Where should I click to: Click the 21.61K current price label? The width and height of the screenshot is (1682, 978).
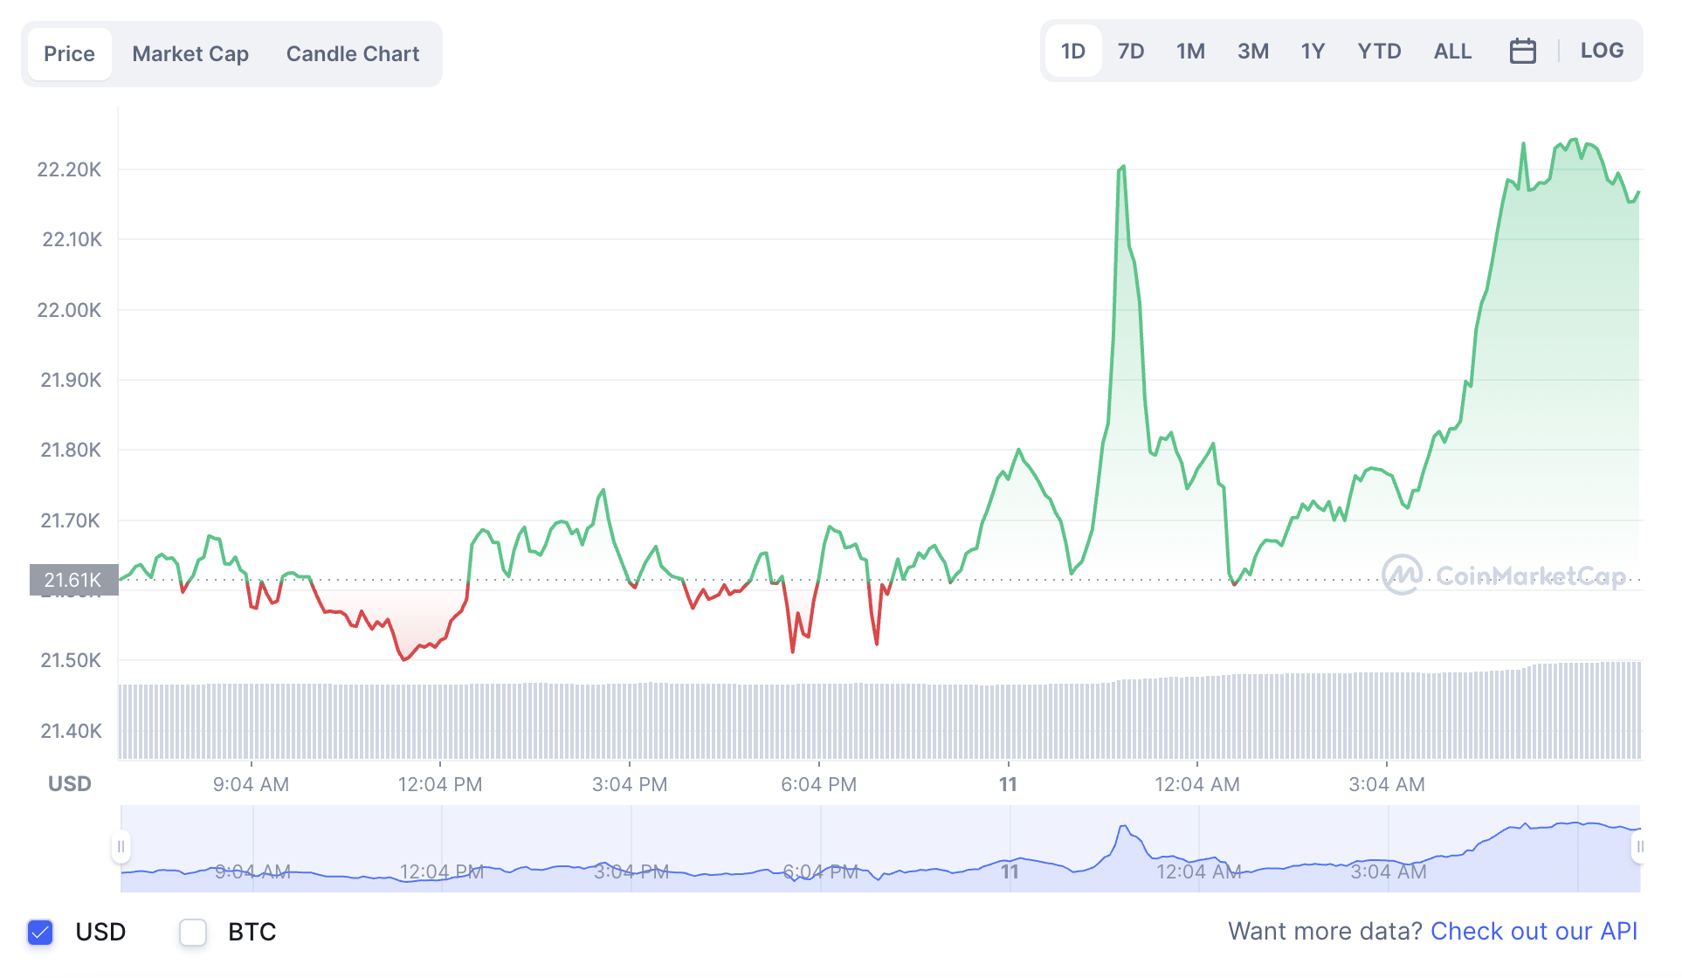(72, 579)
